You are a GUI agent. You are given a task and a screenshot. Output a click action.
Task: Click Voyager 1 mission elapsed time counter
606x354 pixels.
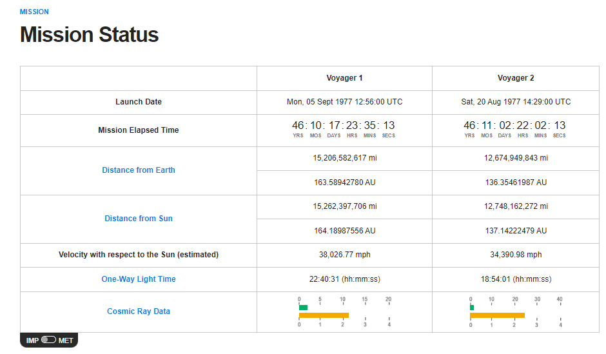click(x=344, y=129)
